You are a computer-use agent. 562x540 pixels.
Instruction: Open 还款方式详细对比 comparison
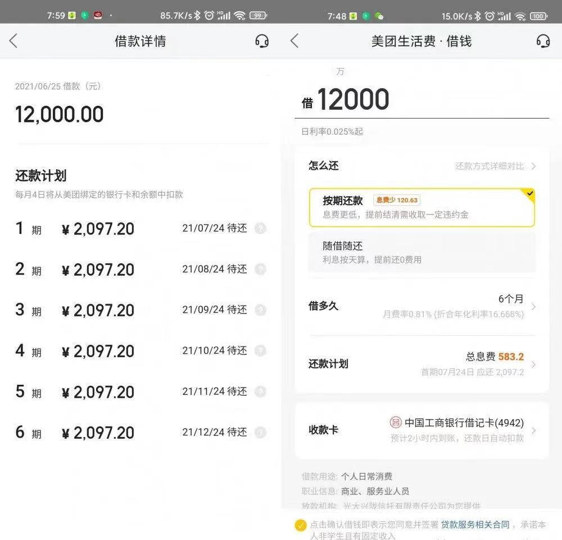(495, 166)
